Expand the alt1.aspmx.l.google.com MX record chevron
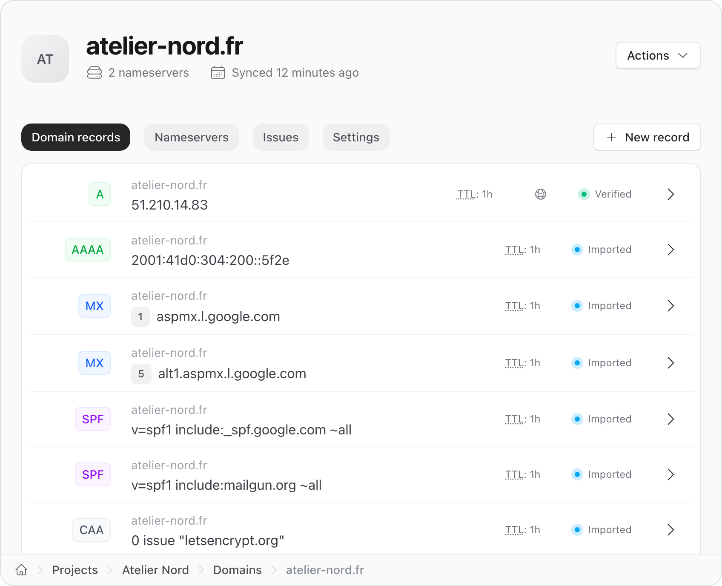The width and height of the screenshot is (722, 586). click(671, 363)
